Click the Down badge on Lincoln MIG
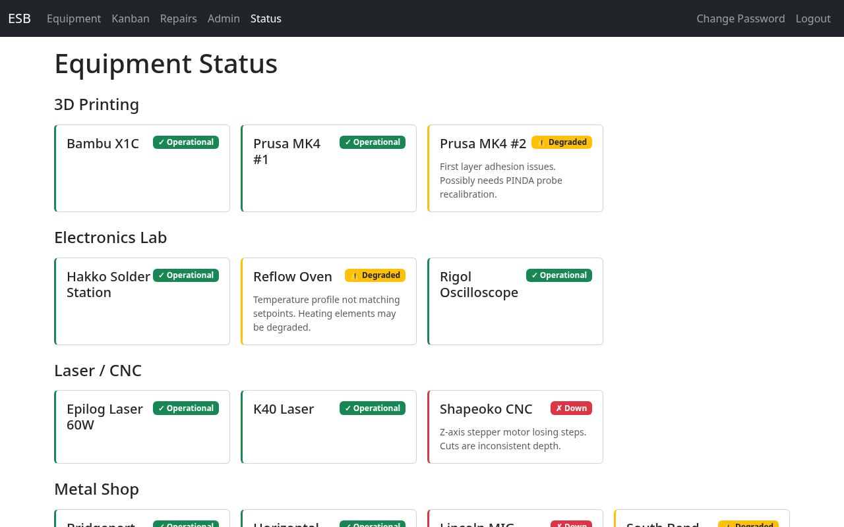 click(x=571, y=524)
